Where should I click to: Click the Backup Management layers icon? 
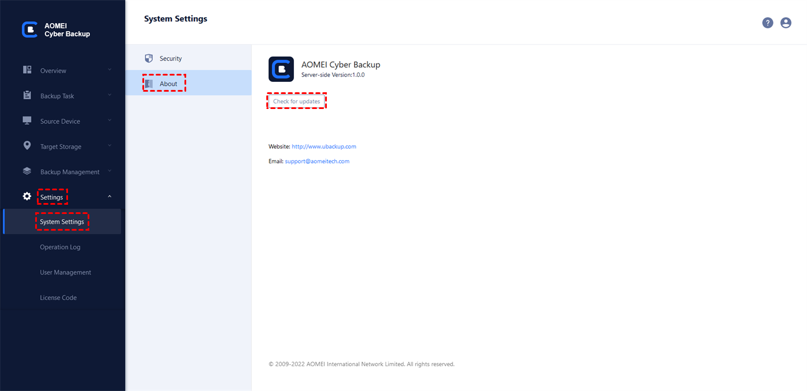click(x=27, y=171)
